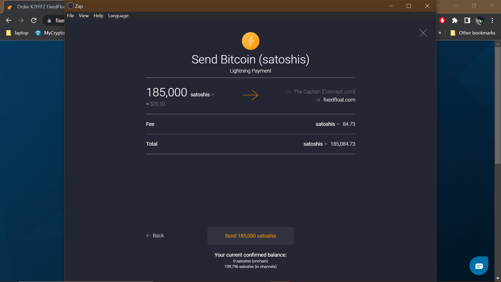
Task: Open the Other bookmarks folder
Action: (473, 33)
